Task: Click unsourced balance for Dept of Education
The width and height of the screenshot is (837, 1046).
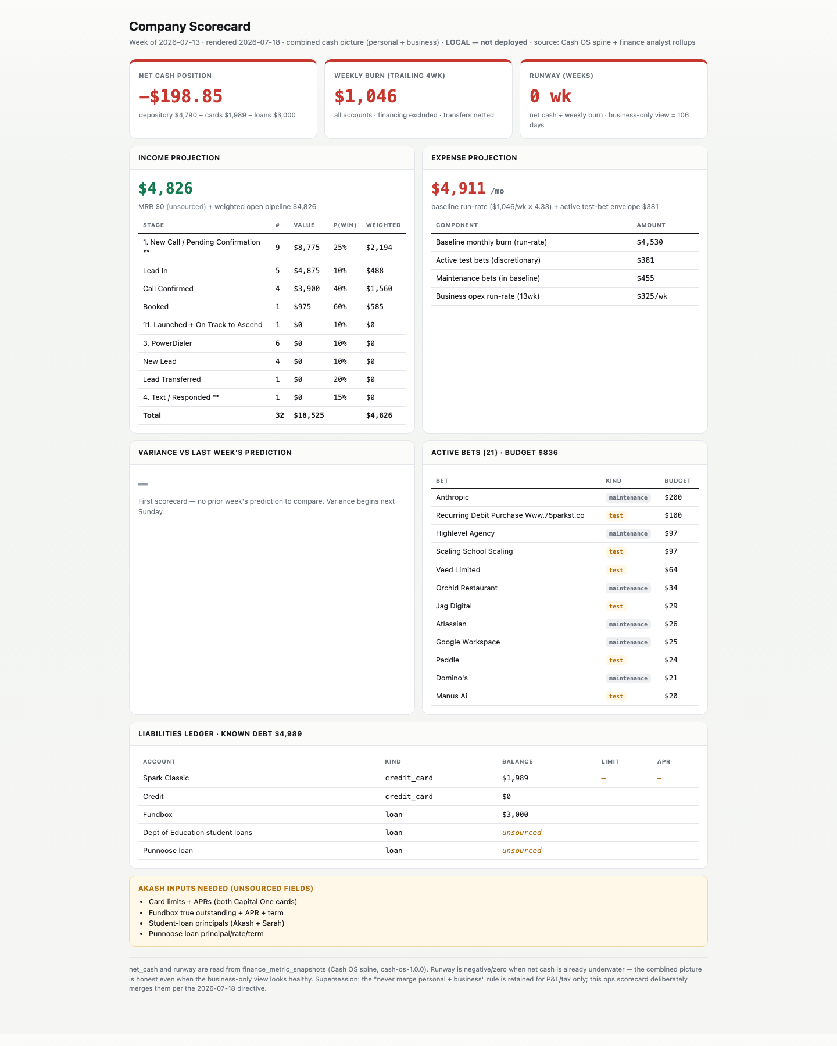Action: 522,833
